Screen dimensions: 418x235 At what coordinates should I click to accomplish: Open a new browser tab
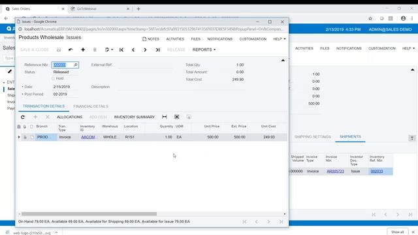click(138, 8)
